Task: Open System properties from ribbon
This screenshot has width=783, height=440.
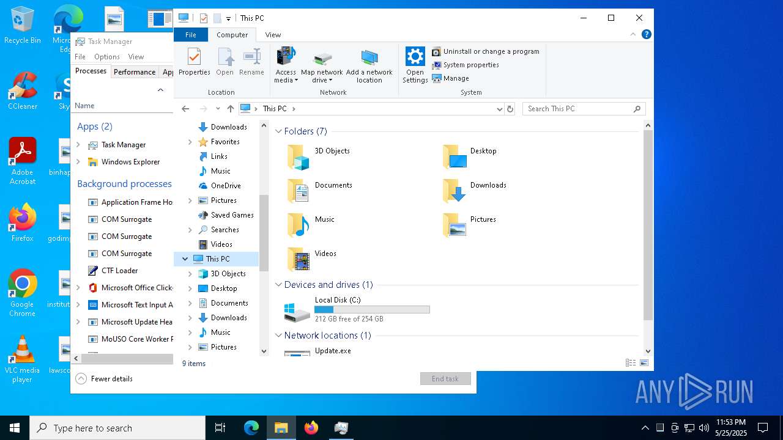Action: tap(466, 65)
